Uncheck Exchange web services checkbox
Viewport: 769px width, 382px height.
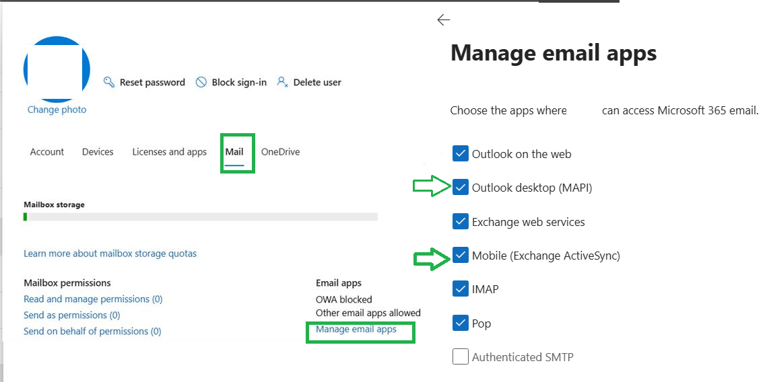(x=461, y=221)
